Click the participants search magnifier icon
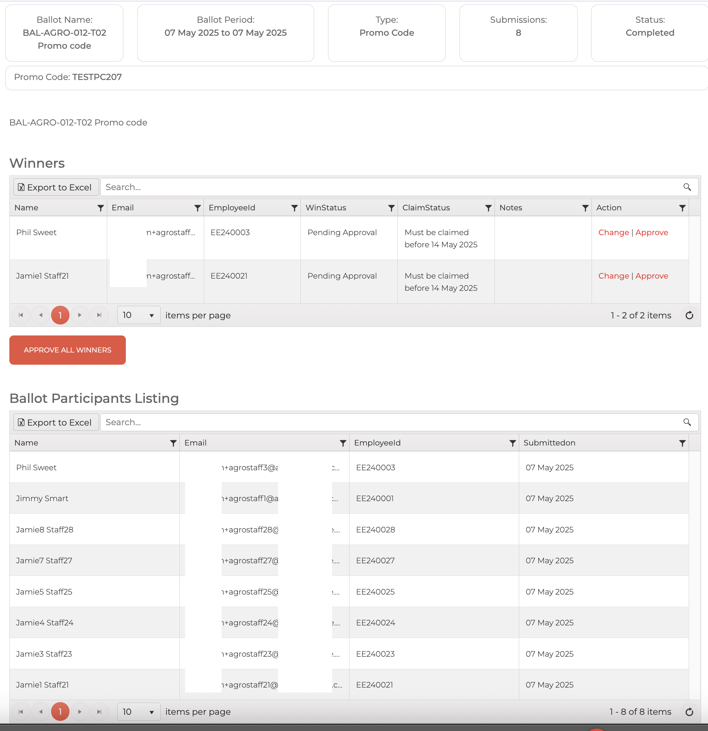 pos(687,422)
